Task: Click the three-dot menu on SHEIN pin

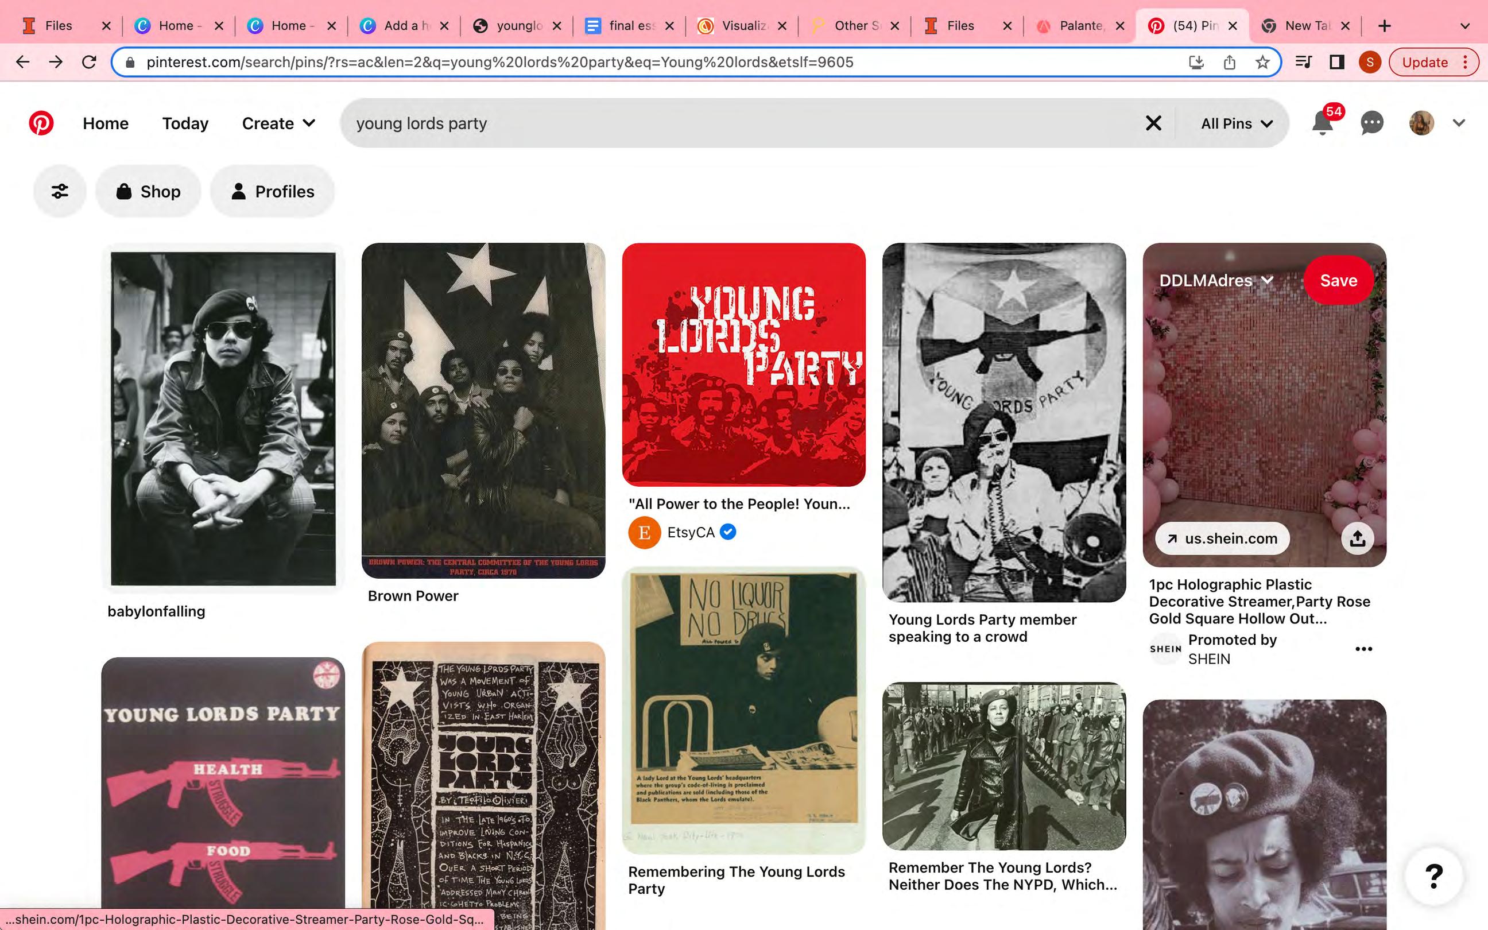Action: tap(1363, 649)
